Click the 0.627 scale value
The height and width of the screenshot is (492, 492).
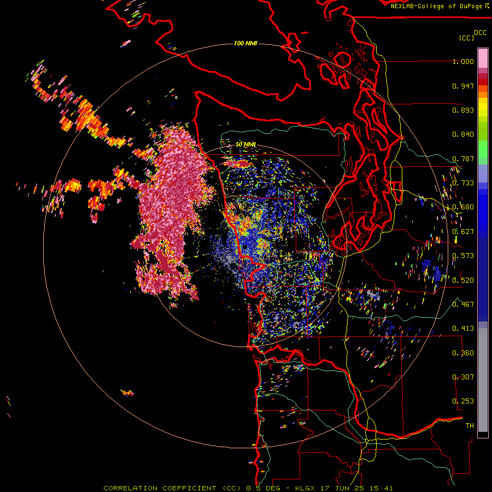463,232
